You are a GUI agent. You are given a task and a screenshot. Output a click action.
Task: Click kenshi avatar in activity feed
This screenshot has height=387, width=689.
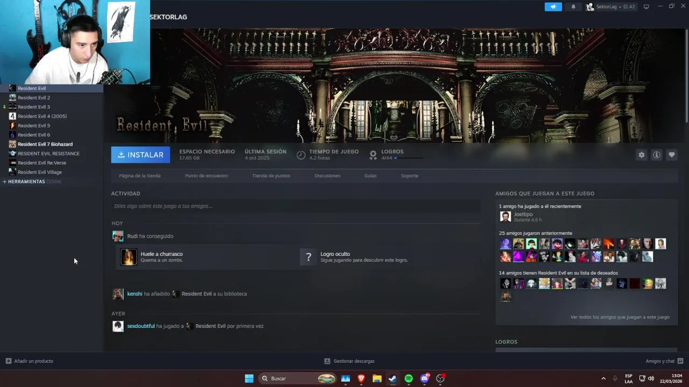click(x=118, y=294)
